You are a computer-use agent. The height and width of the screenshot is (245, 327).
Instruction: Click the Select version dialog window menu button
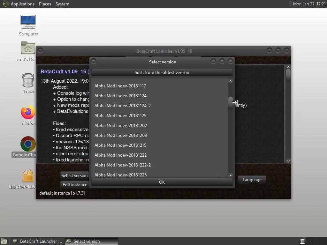[94, 61]
